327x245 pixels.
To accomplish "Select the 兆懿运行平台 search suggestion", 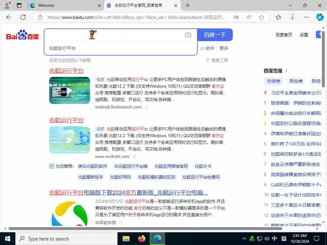I will [x=62, y=48].
